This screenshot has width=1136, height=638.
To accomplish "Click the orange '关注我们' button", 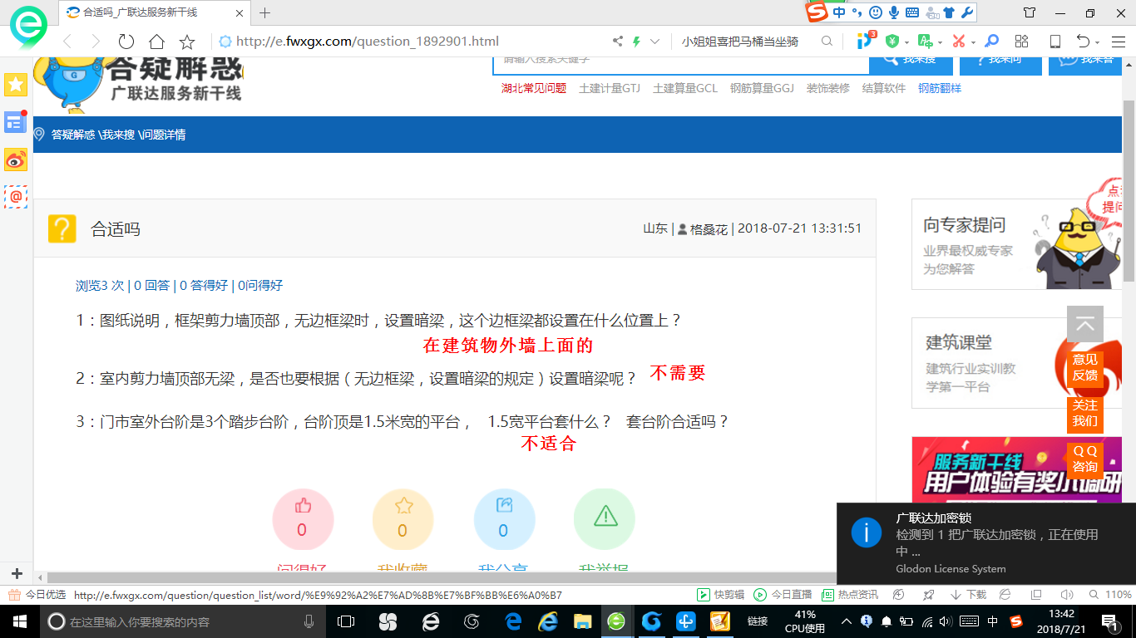I will pos(1085,414).
